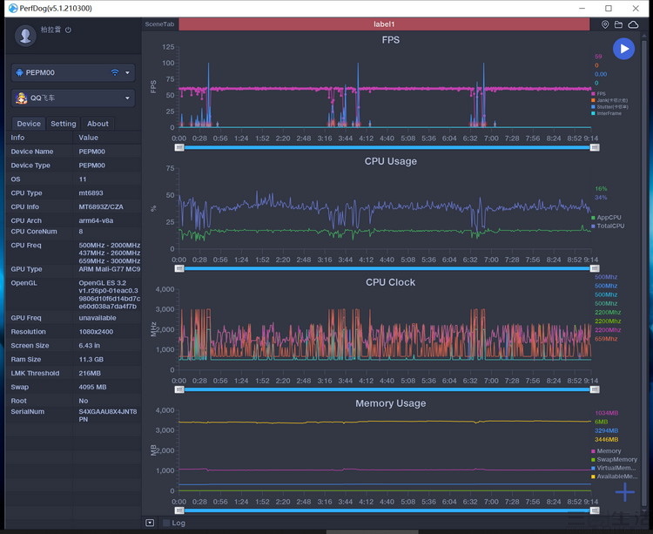Screen dimensions: 653x534
Task: Select the LMK Threshold 216MB value
Action: tap(90, 373)
